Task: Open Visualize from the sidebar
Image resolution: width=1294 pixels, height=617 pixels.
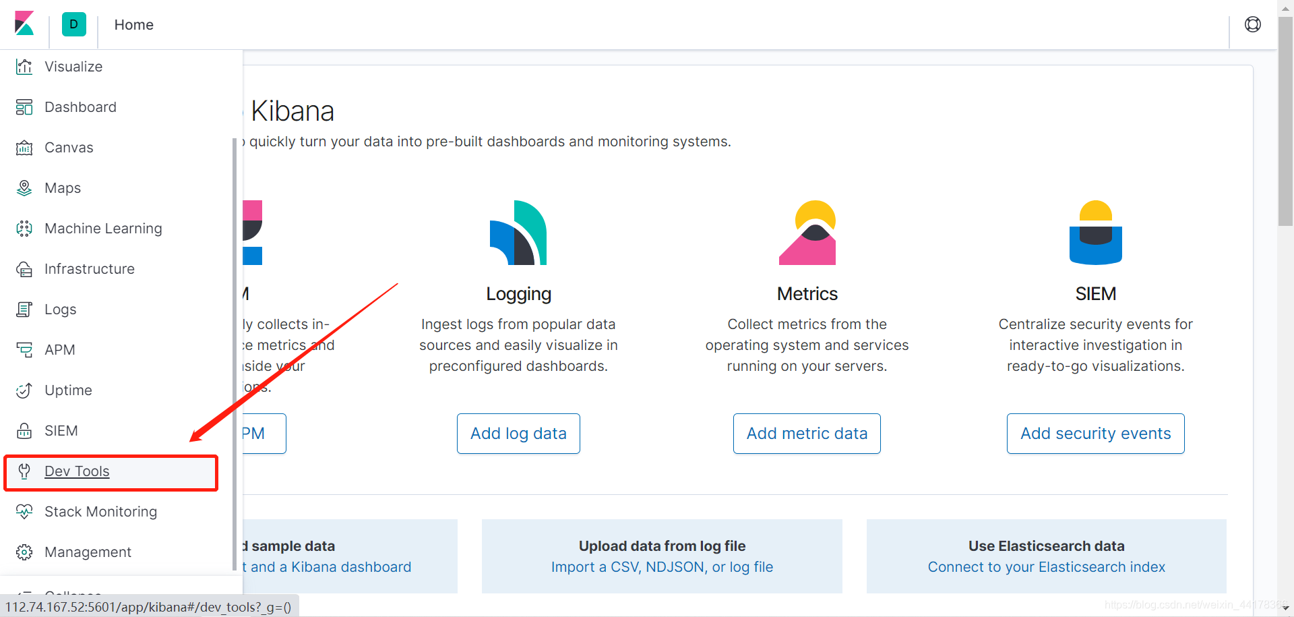Action: pyautogui.click(x=73, y=67)
